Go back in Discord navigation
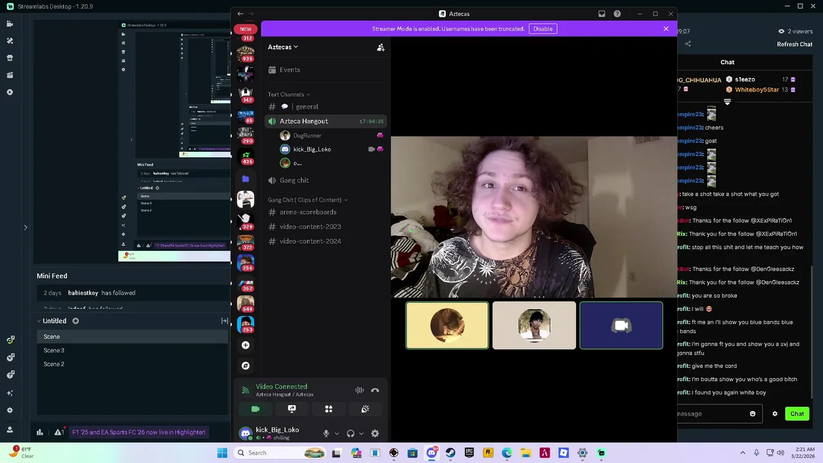Viewport: 823px width, 463px height. 240,14
